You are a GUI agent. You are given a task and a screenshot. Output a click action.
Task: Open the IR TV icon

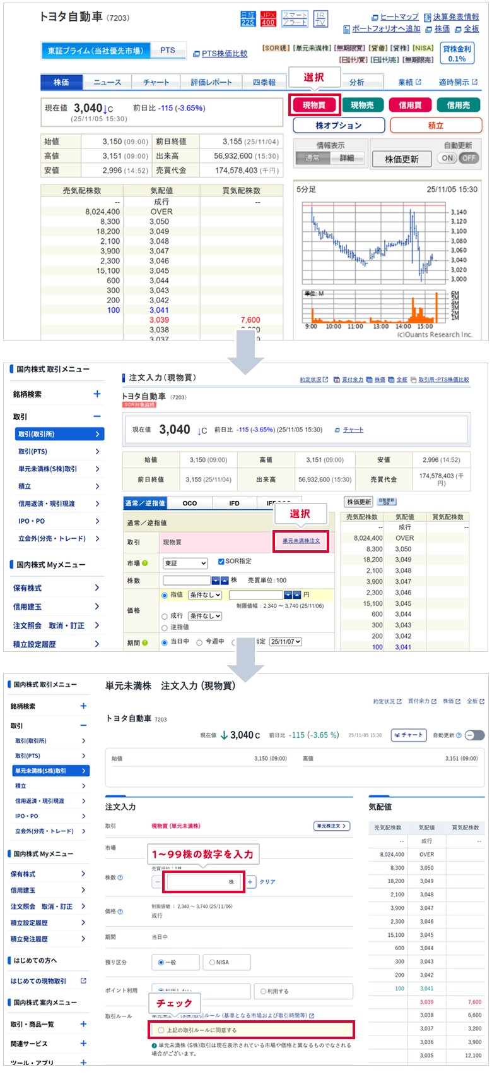tap(320, 19)
